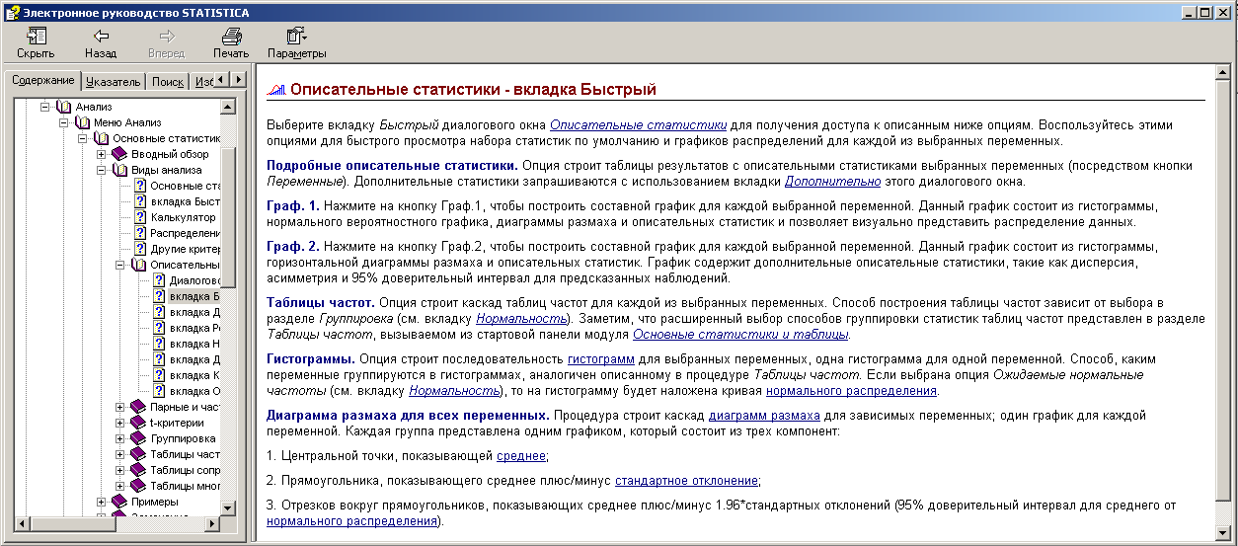Open the partially hidden Изб… tab
The width and height of the screenshot is (1238, 546).
(x=200, y=82)
